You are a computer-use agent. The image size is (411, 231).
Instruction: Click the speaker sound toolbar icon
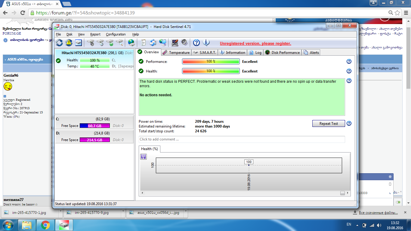184,43
